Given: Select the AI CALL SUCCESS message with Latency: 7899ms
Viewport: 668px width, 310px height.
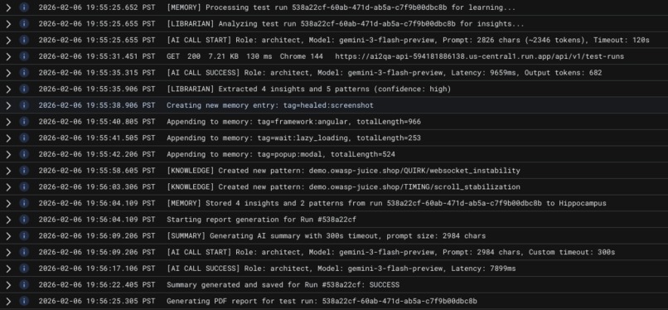Looking at the screenshot, I should pos(341,269).
